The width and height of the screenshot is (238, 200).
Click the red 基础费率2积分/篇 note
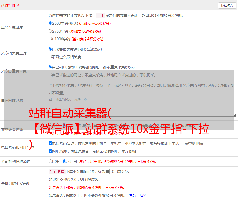[85, 31]
